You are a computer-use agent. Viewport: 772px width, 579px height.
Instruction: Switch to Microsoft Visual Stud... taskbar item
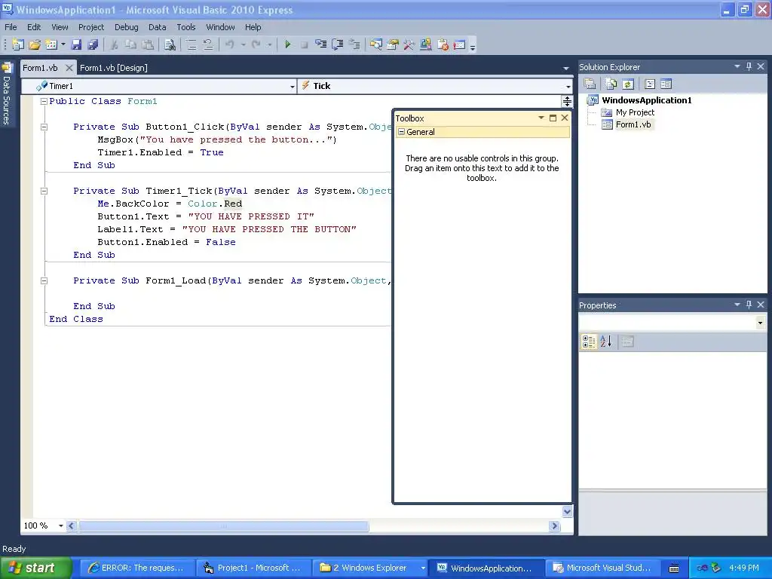point(602,568)
